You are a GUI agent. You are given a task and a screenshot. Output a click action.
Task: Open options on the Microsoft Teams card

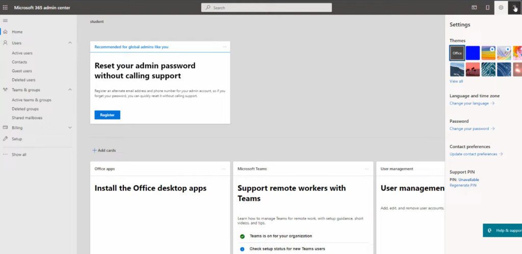point(367,169)
